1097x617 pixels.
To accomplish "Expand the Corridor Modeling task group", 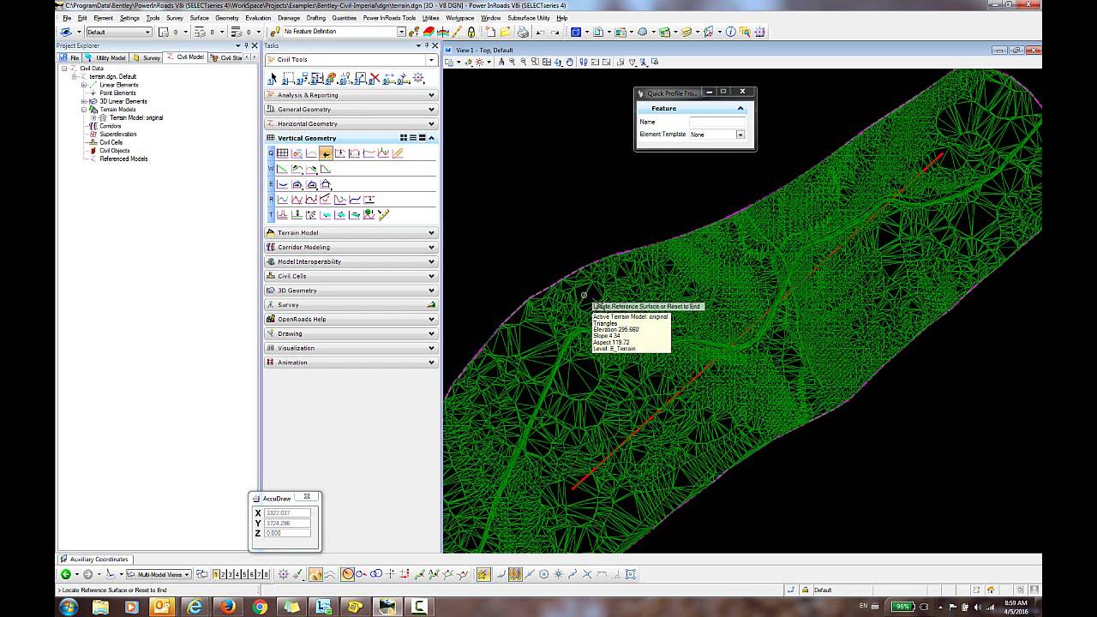I will coord(351,248).
